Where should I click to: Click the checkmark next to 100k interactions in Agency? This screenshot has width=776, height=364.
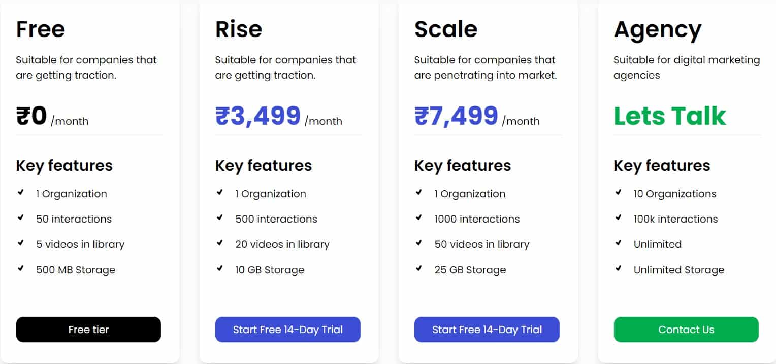(618, 217)
